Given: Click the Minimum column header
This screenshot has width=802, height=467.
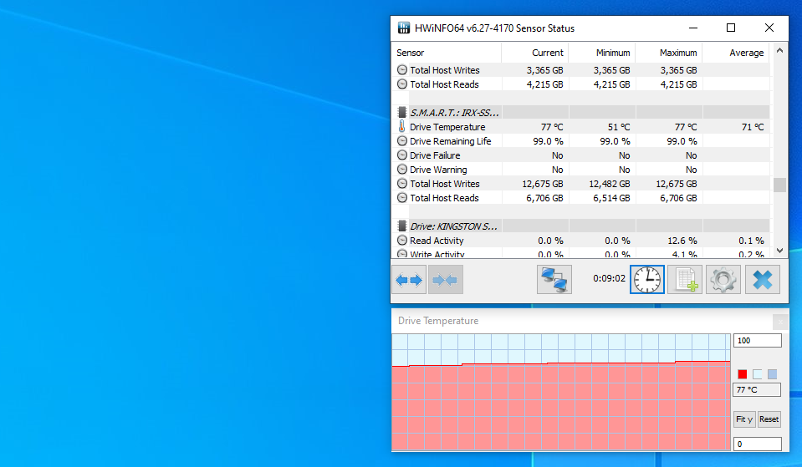Looking at the screenshot, I should click(x=602, y=53).
